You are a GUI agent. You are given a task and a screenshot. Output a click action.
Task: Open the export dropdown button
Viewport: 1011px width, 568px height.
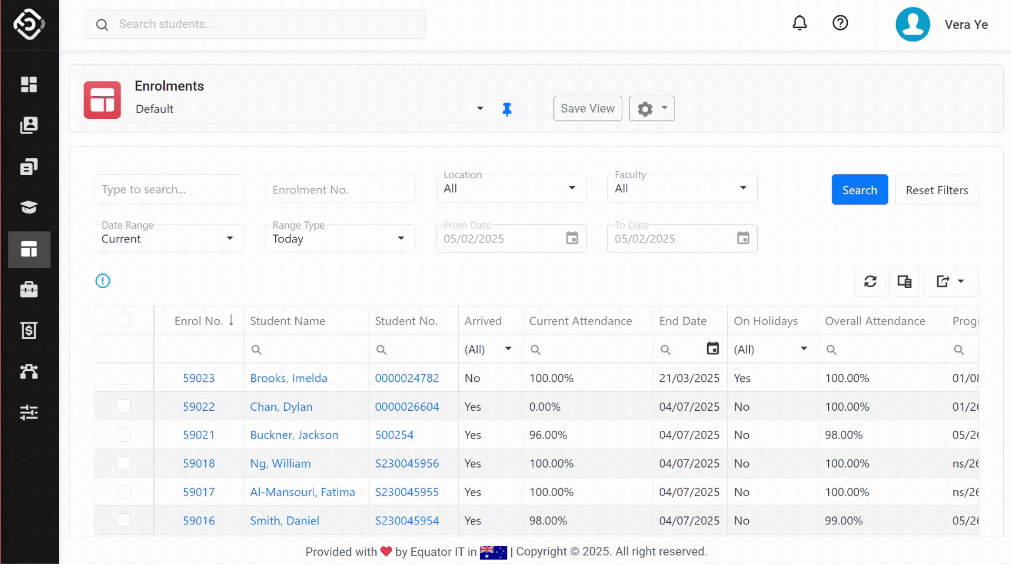(x=950, y=281)
